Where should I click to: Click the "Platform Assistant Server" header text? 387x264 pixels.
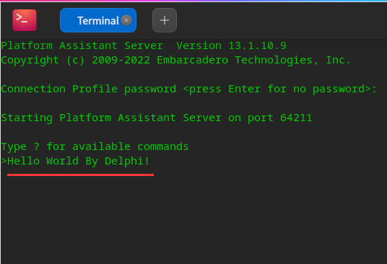[x=82, y=45]
